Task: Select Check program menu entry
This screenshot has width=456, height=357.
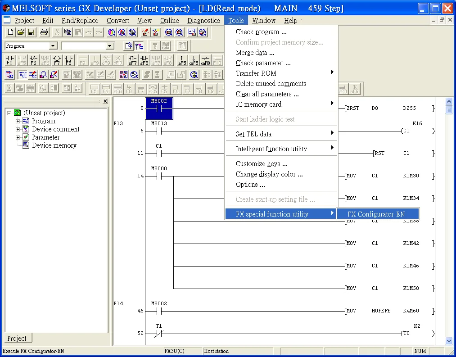Action: [281, 32]
